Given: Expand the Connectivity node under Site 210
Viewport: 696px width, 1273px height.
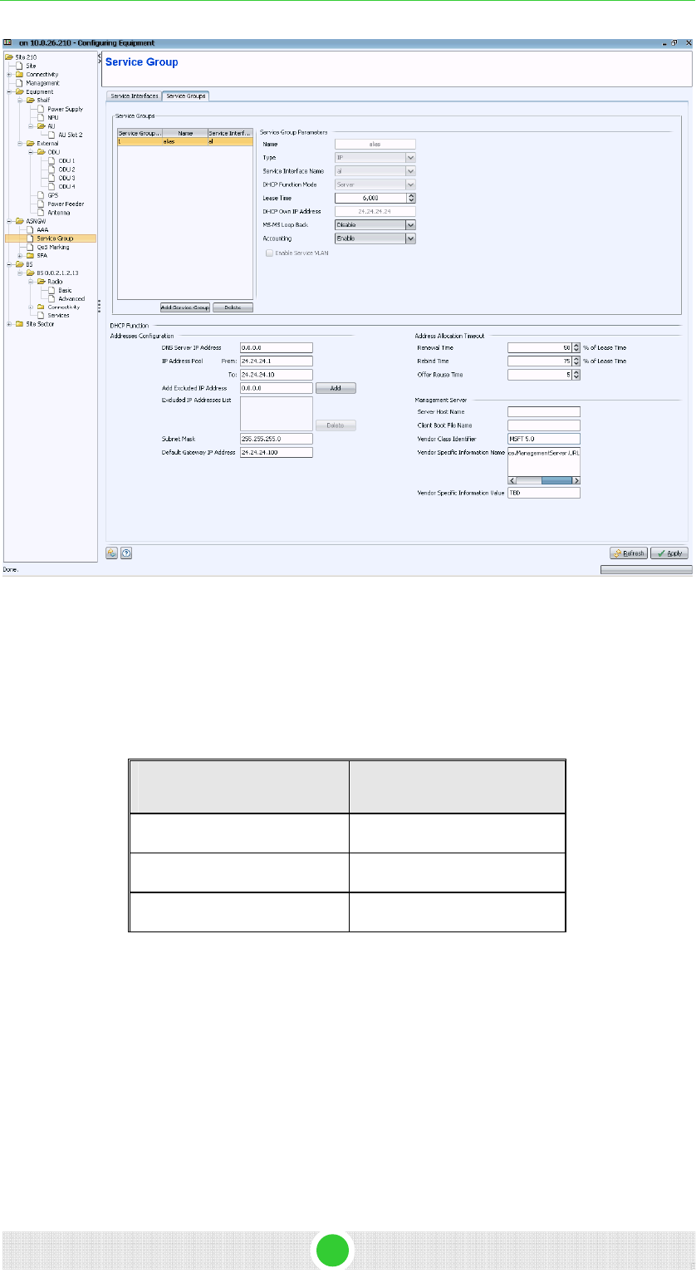Looking at the screenshot, I should pos(8,74).
